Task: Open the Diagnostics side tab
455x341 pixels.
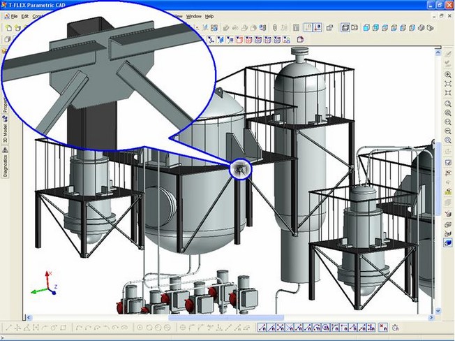Action: tap(6, 164)
